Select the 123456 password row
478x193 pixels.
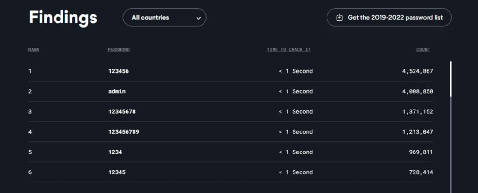tap(231, 71)
